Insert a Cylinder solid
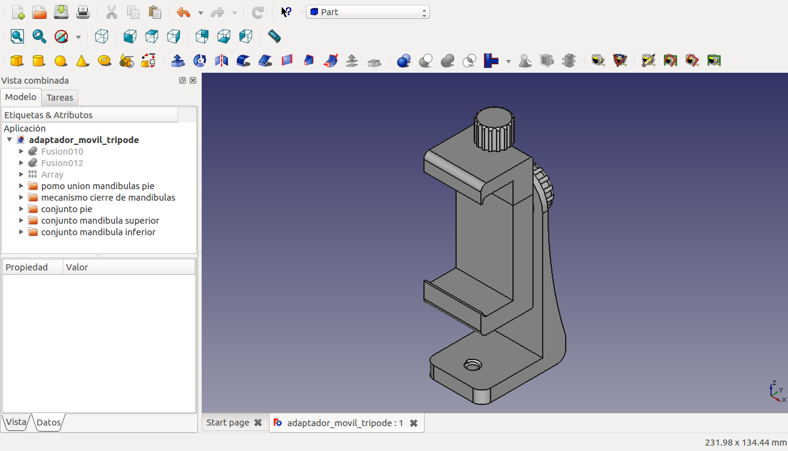Image resolution: width=788 pixels, height=451 pixels. tap(38, 61)
